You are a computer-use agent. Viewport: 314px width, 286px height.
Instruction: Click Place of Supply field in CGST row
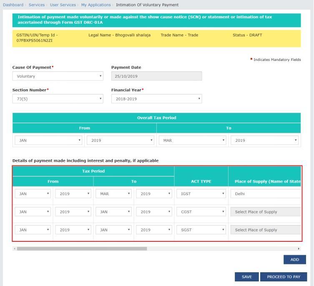point(266,212)
